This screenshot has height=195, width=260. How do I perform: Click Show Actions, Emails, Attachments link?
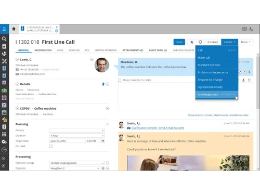point(218,115)
